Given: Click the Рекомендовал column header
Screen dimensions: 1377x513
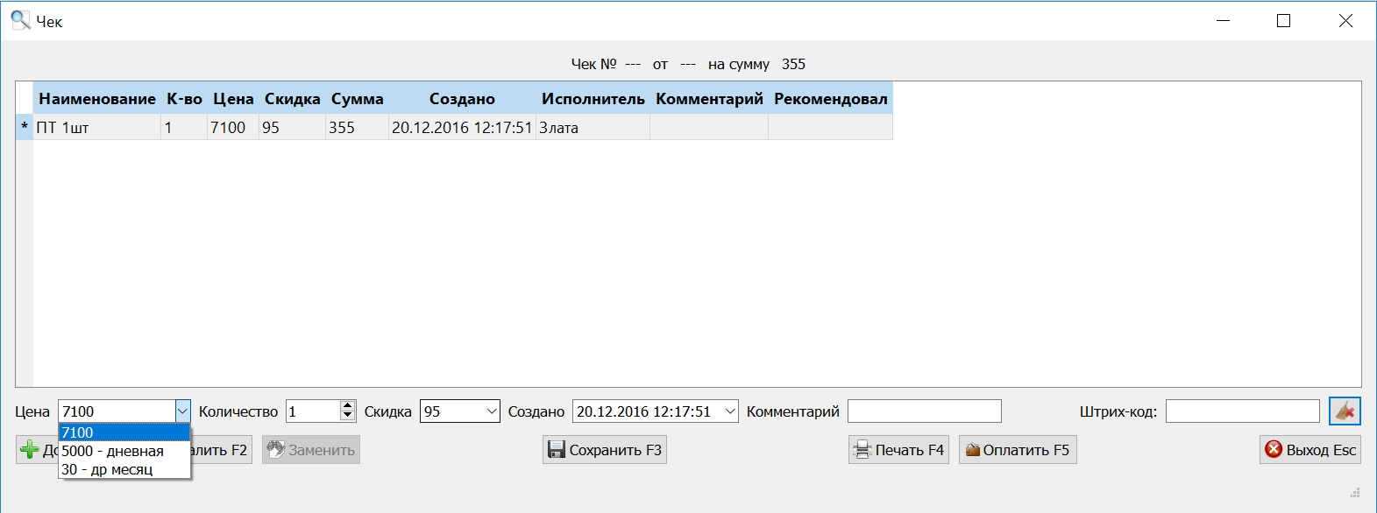Looking at the screenshot, I should click(830, 99).
